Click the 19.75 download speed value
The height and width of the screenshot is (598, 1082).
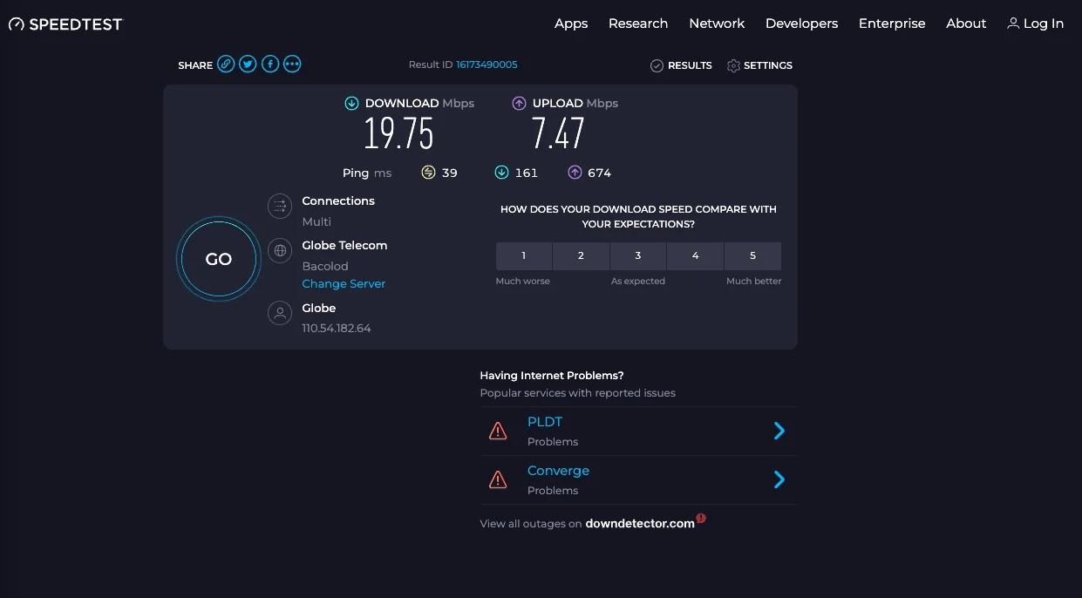[398, 133]
